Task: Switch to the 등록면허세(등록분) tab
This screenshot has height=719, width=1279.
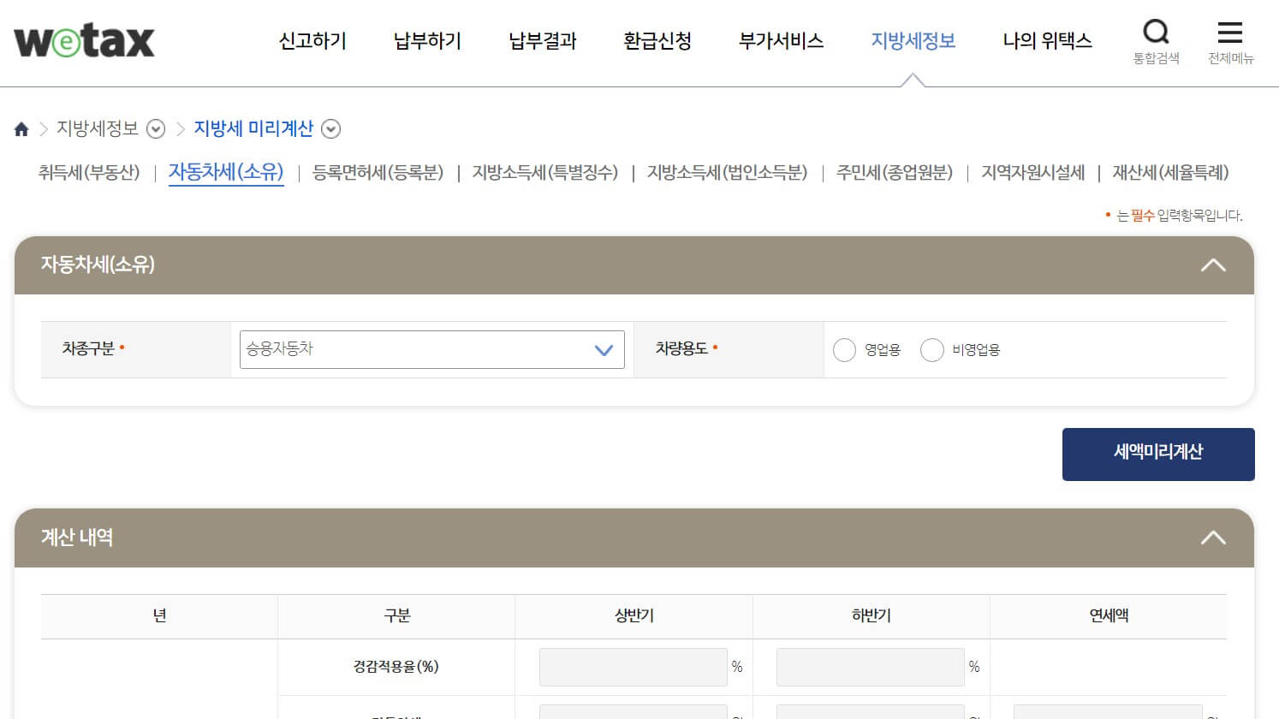Action: tap(378, 173)
